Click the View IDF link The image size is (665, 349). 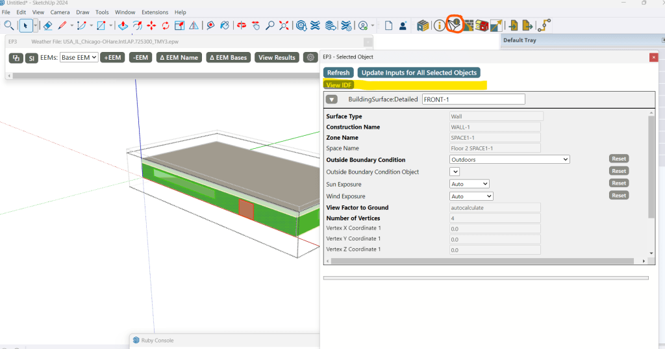point(338,85)
